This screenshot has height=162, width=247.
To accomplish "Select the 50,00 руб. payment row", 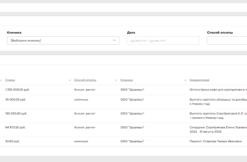I will tap(12, 141).
